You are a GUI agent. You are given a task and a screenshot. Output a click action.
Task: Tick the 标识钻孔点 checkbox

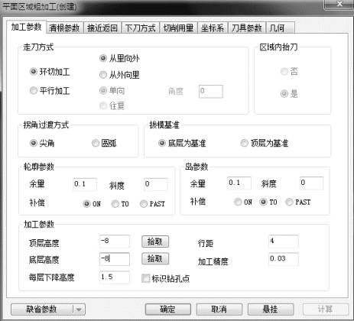coord(145,278)
